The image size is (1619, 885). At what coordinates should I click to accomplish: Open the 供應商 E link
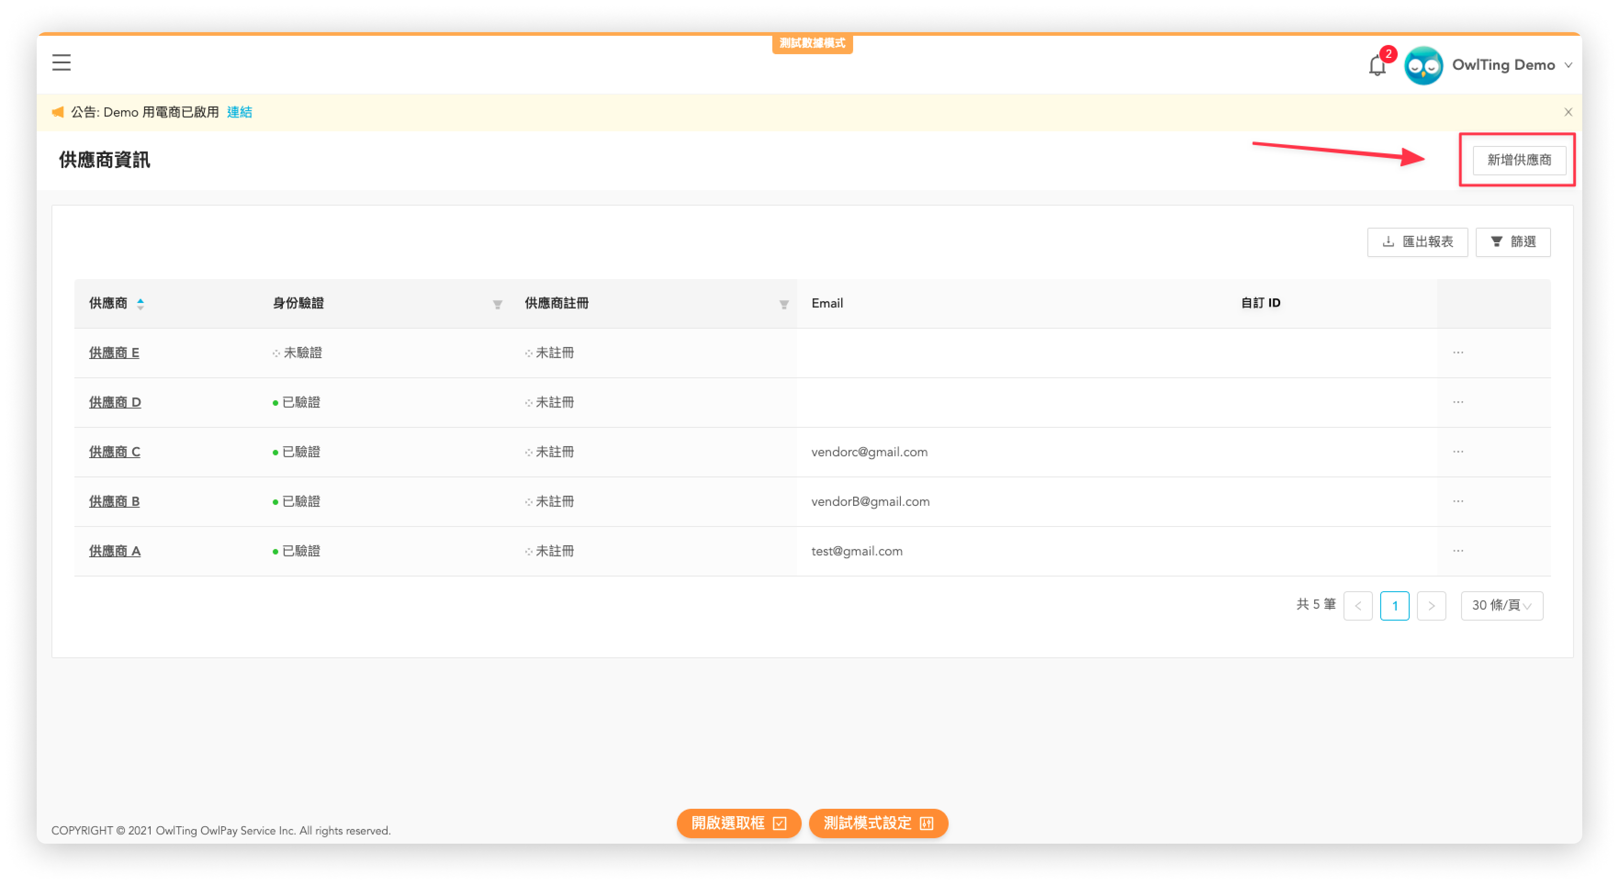(114, 353)
